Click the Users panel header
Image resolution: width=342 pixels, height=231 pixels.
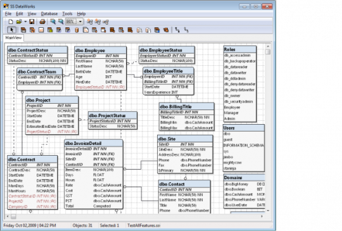[243, 128]
